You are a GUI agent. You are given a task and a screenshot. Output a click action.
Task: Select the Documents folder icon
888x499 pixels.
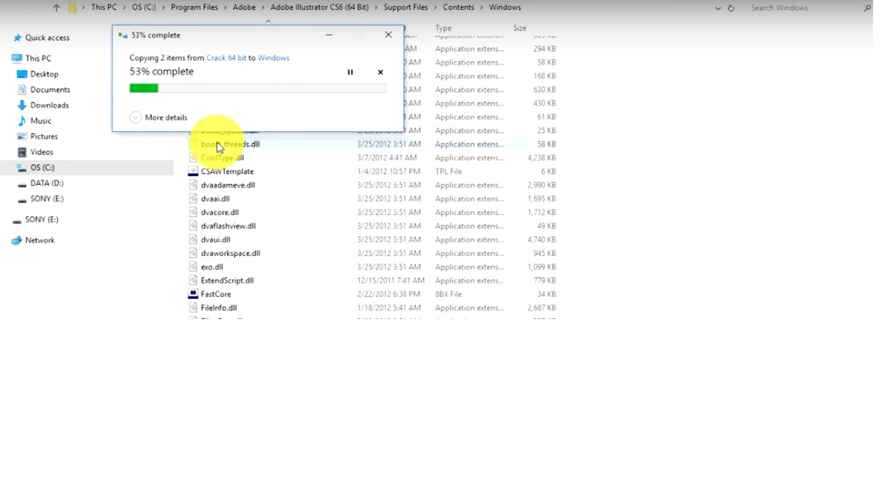pos(22,90)
